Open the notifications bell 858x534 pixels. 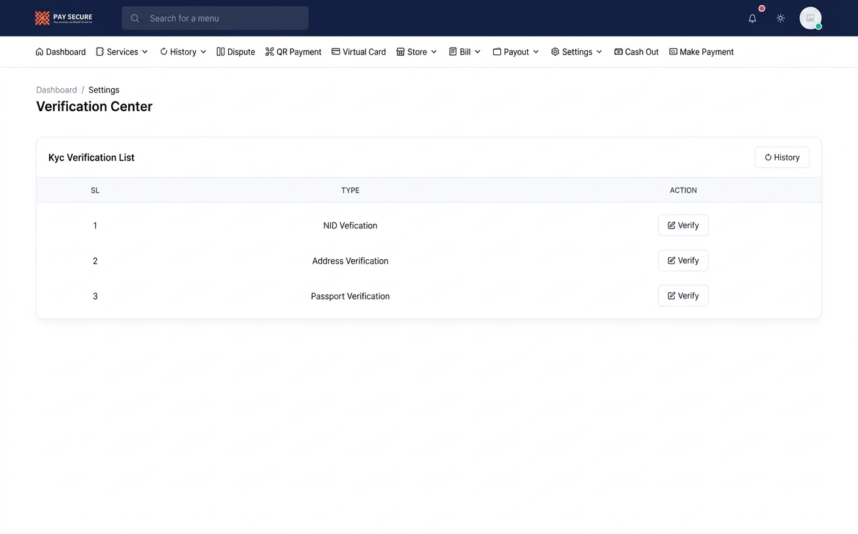click(752, 18)
